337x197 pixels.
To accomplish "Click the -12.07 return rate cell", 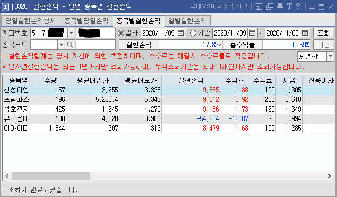I will tap(235, 119).
